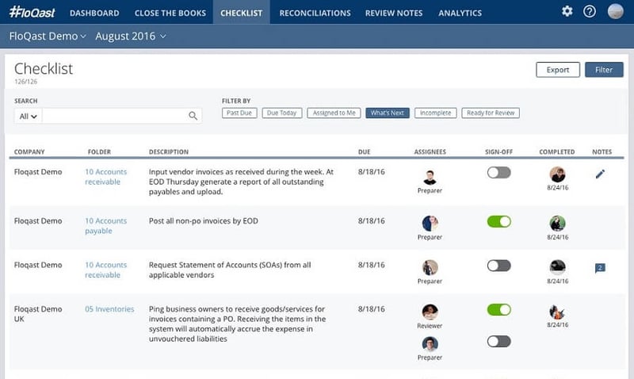Disable sign-off for post non-po invoices row
Screen dimensions: 634x379
(498, 221)
